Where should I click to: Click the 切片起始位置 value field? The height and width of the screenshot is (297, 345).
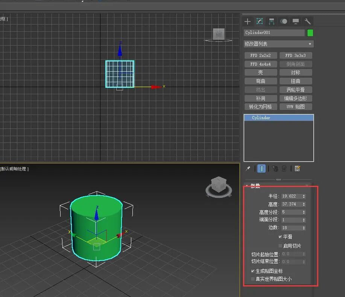292,254
